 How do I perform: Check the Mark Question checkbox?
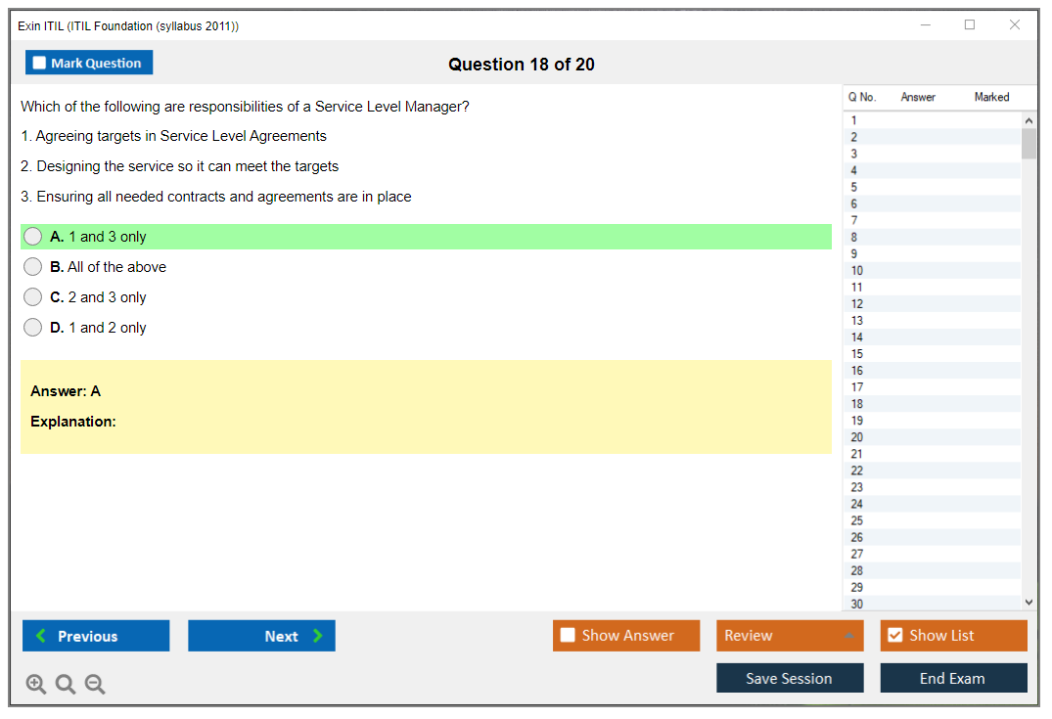pyautogui.click(x=40, y=63)
